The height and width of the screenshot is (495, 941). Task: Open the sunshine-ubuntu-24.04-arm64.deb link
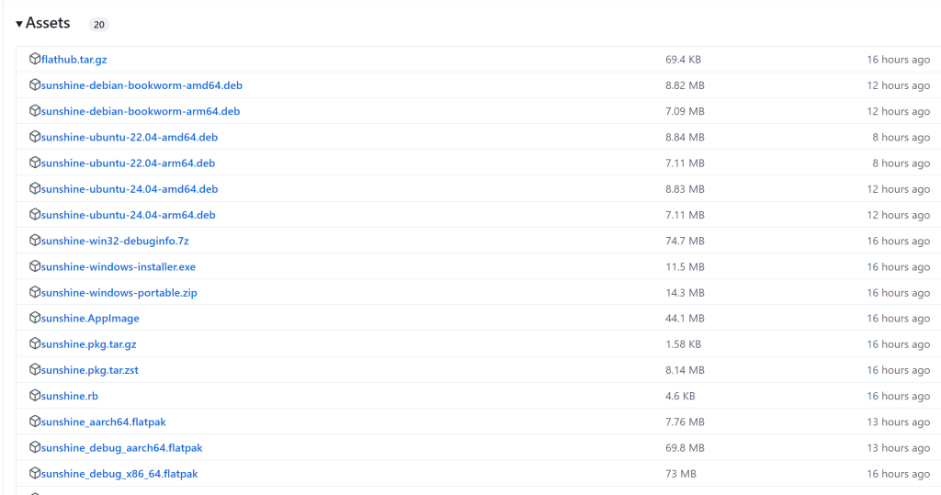tap(128, 215)
